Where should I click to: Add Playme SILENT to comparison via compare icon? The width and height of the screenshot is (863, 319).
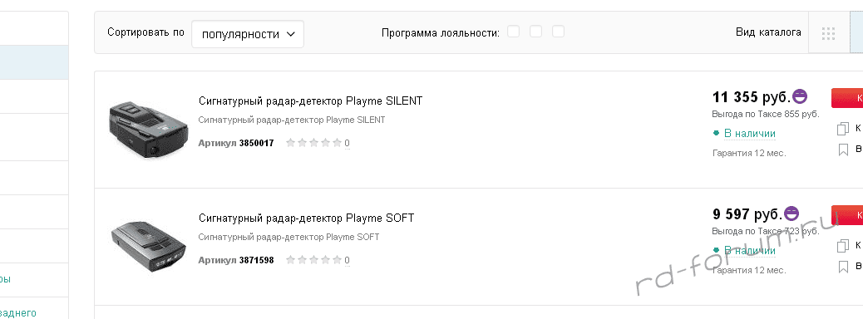(843, 130)
